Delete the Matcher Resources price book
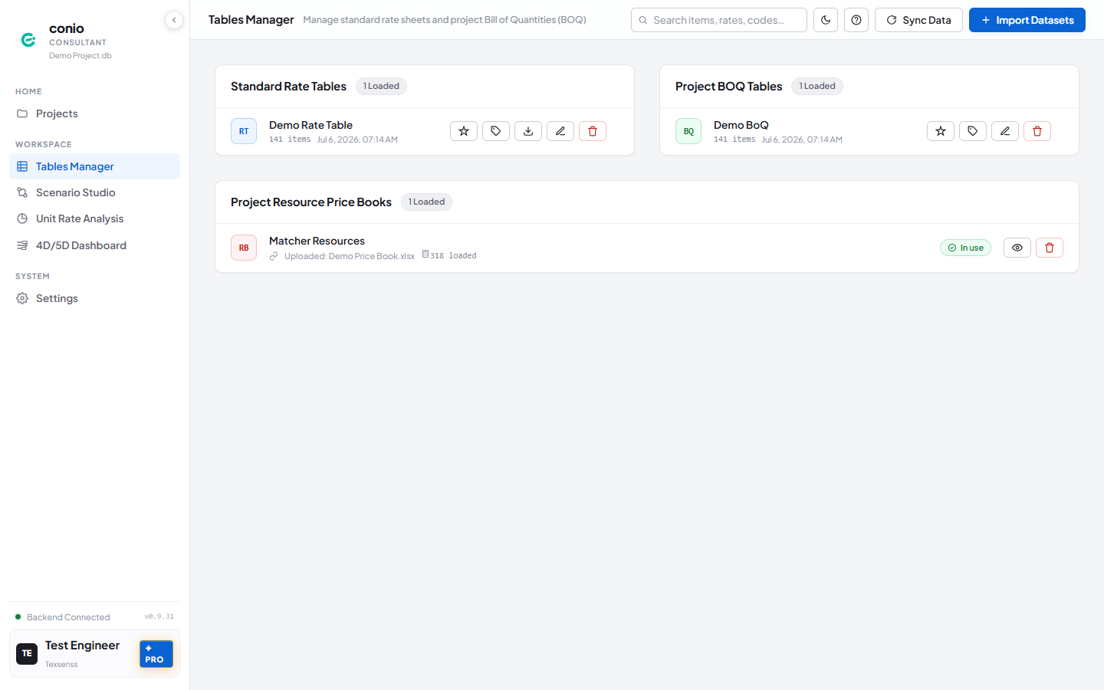 [1050, 248]
